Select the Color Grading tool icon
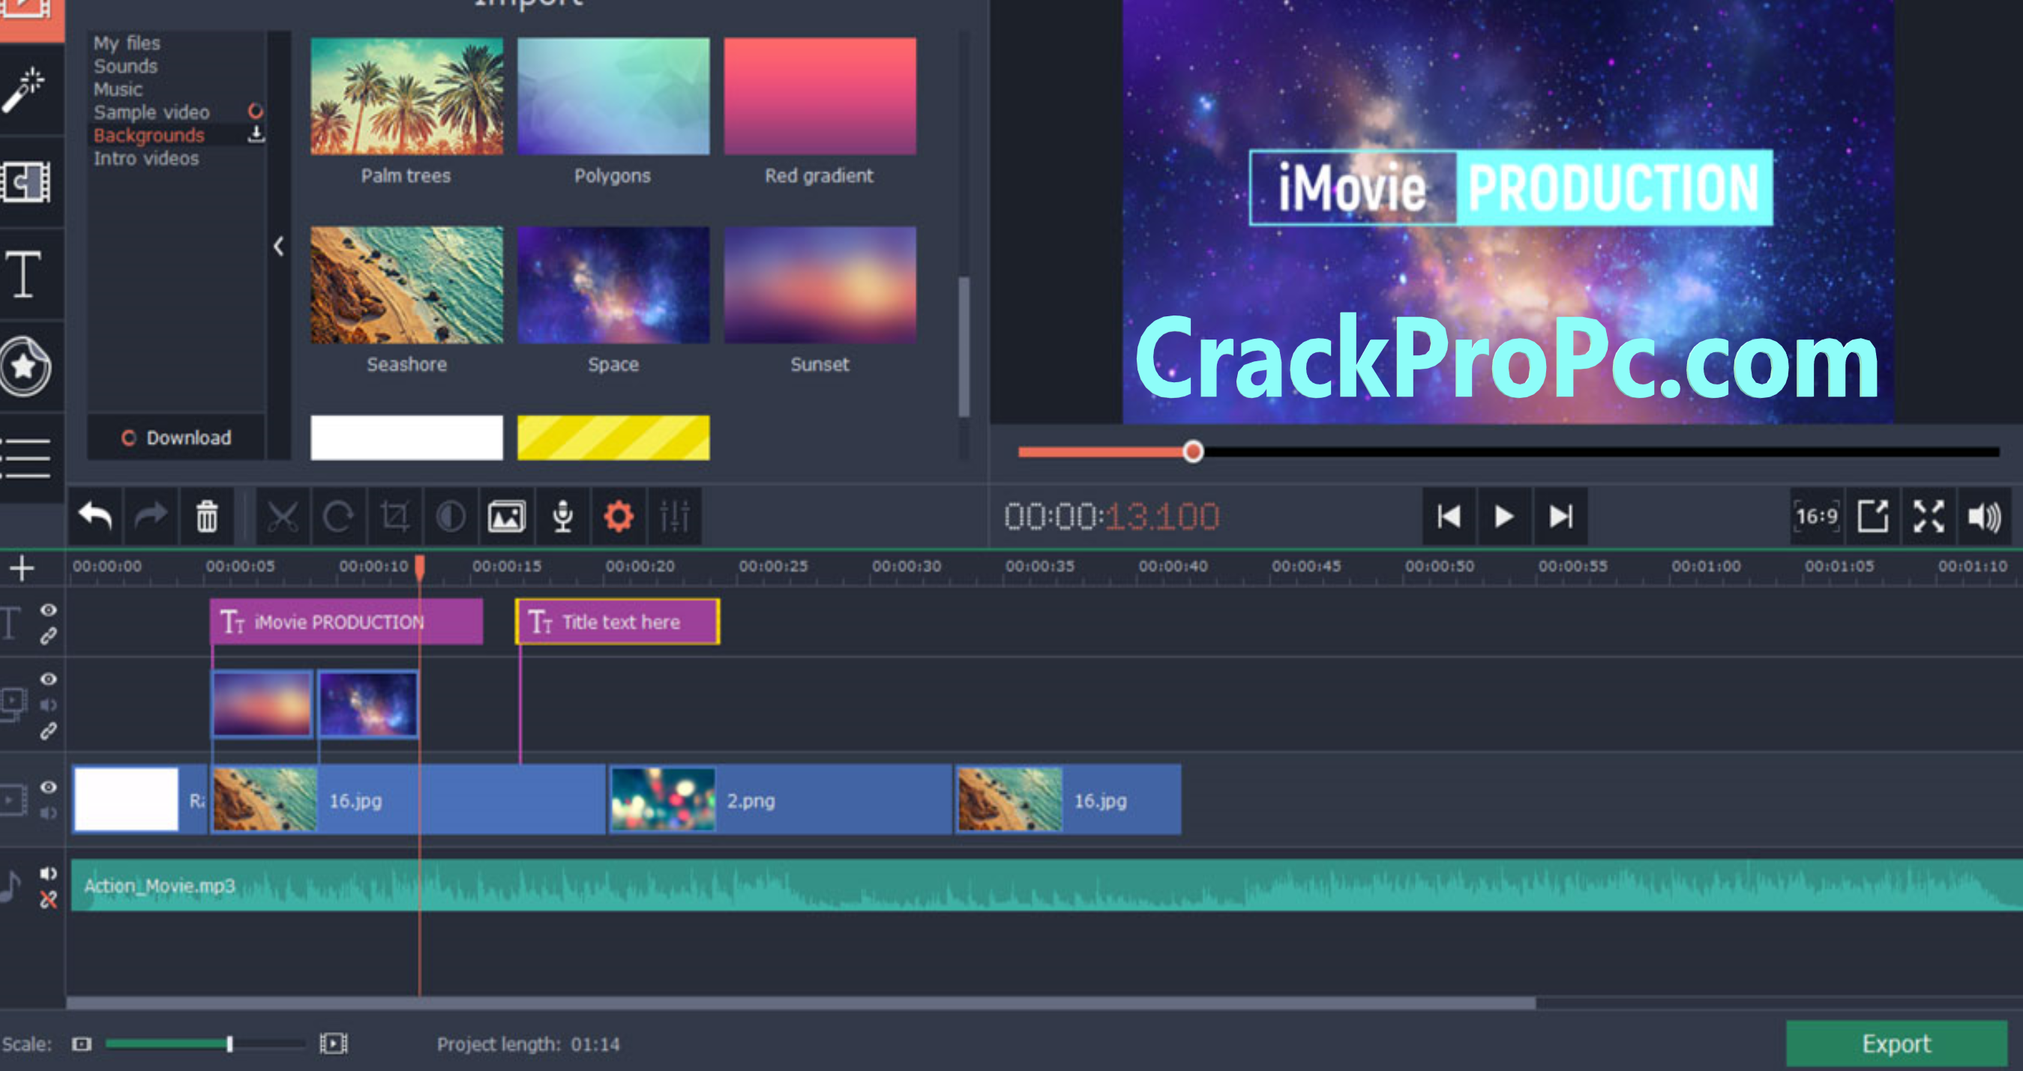Image resolution: width=2023 pixels, height=1071 pixels. point(455,519)
